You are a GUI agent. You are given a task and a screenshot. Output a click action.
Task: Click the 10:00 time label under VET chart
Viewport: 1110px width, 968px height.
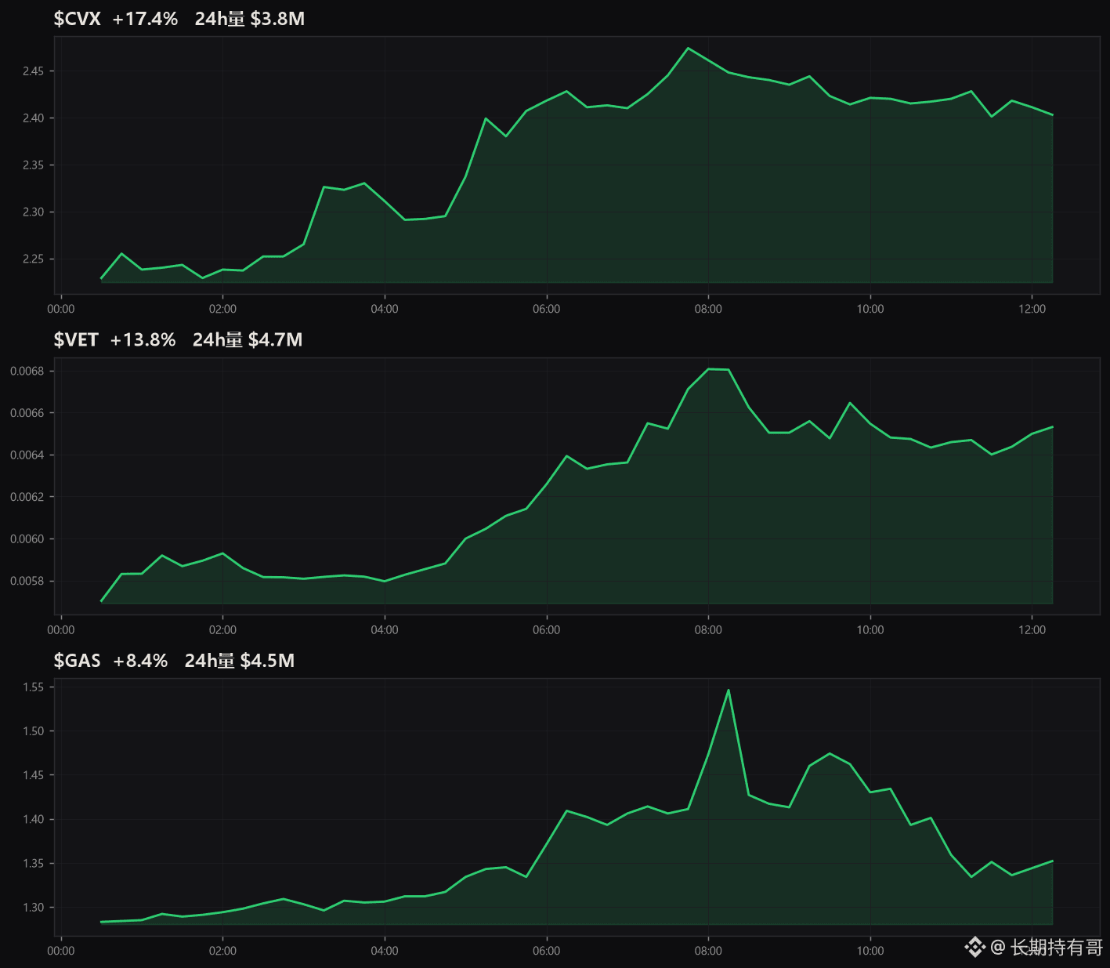coord(870,630)
